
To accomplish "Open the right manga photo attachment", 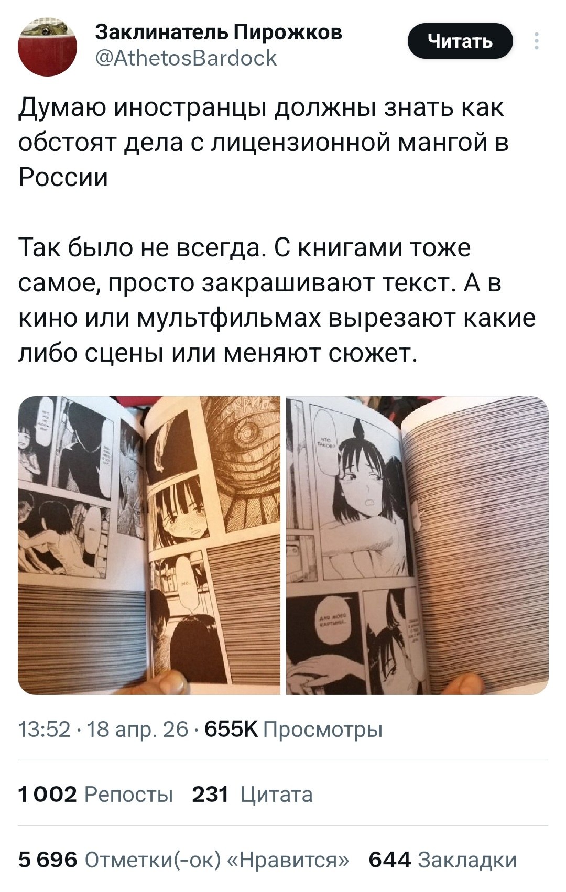I will [417, 546].
